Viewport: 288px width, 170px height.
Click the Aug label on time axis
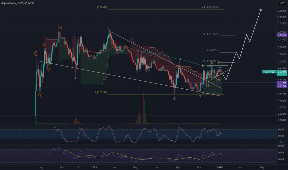(41, 168)
